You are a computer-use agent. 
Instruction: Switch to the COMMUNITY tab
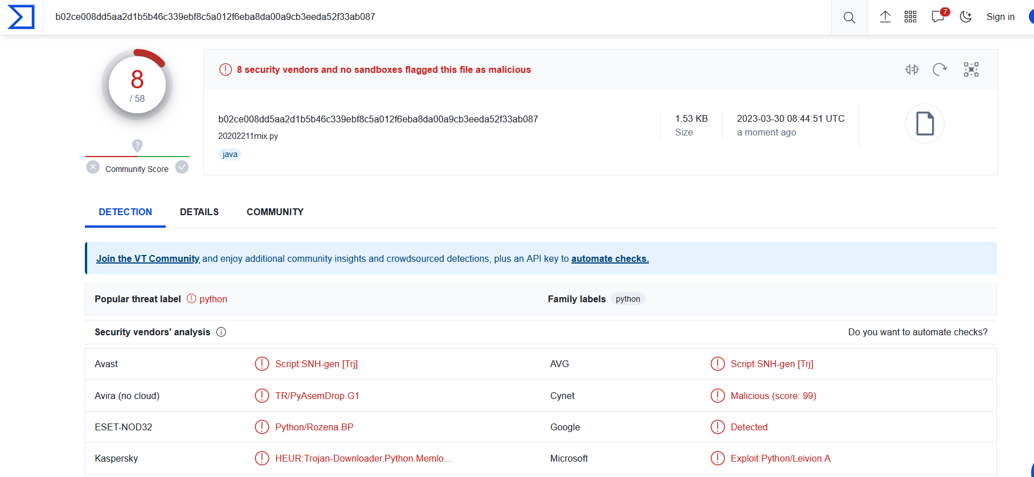(x=275, y=212)
